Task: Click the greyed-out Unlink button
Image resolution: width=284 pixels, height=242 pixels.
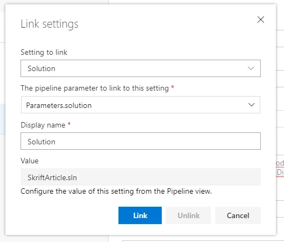Action: pyautogui.click(x=188, y=215)
